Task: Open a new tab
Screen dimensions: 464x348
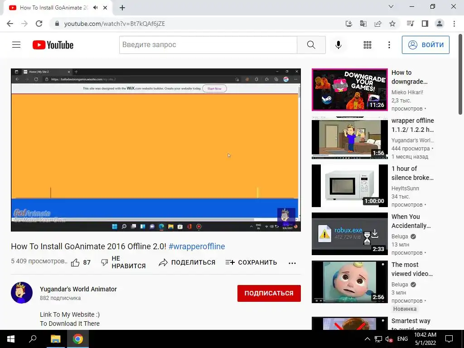Action: pos(122,8)
